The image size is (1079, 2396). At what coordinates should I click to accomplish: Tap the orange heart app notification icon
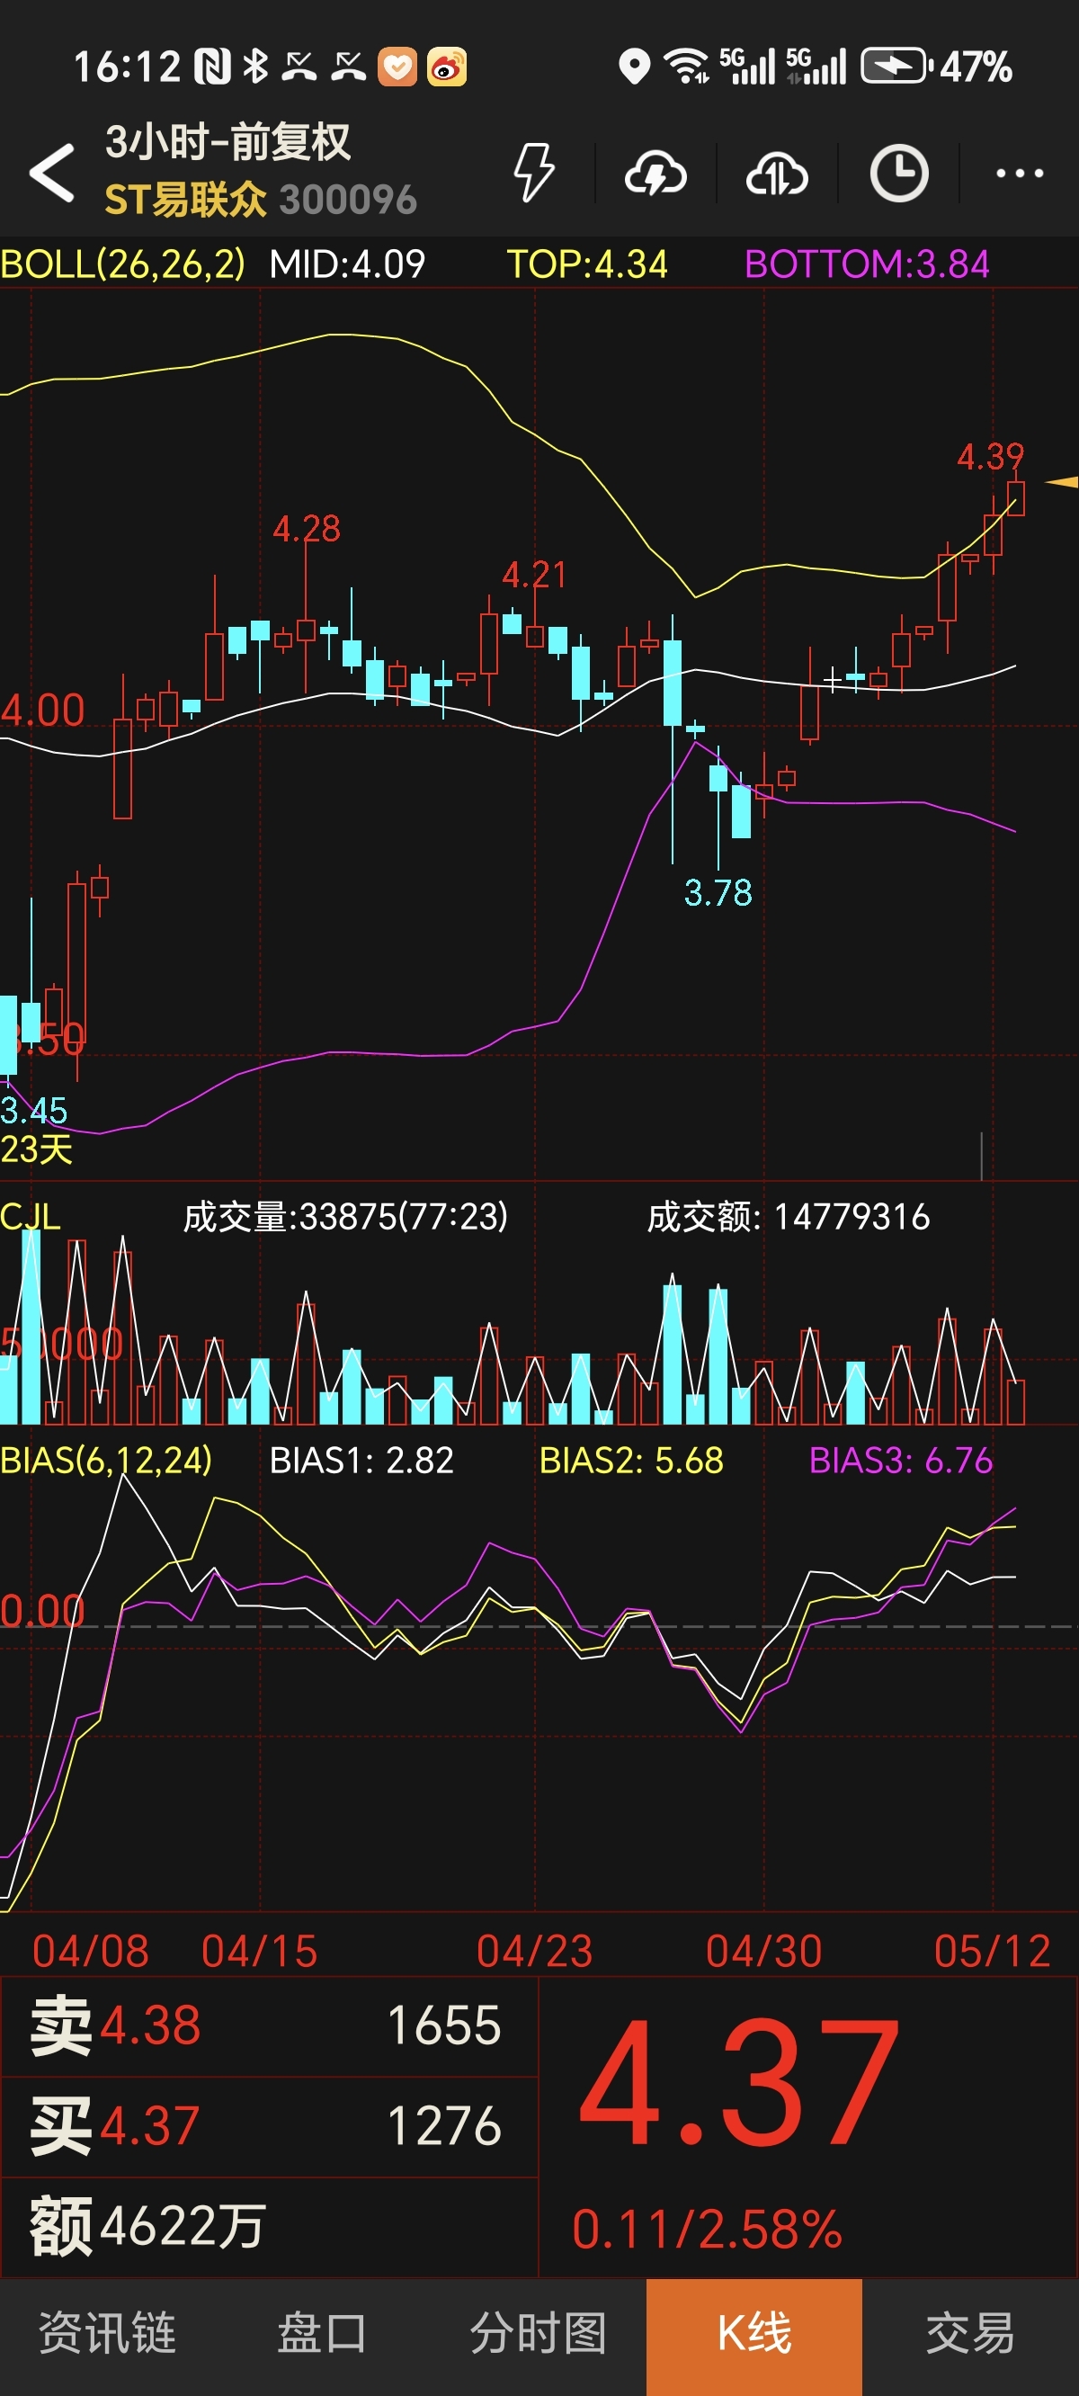coord(398,67)
